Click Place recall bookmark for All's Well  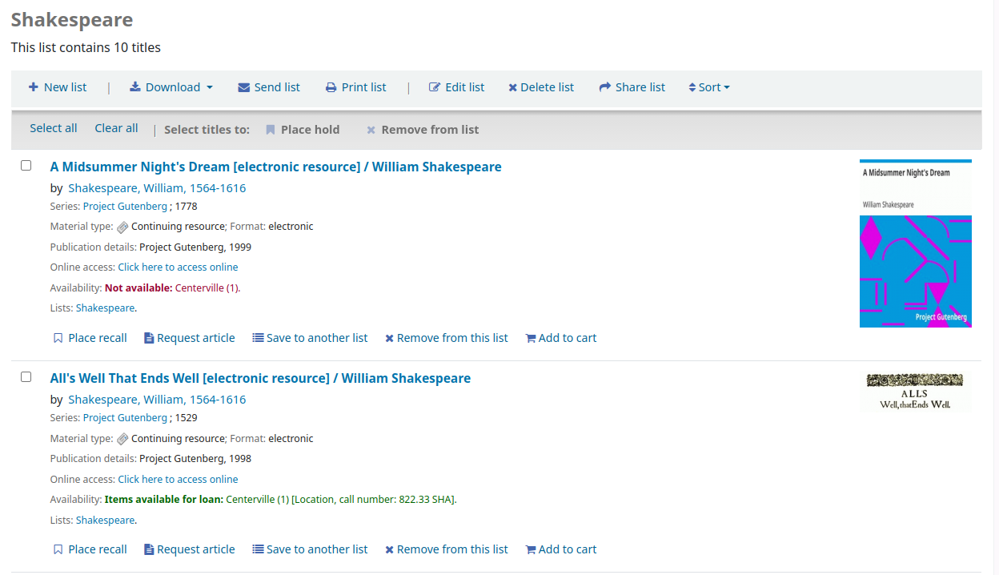coord(58,549)
